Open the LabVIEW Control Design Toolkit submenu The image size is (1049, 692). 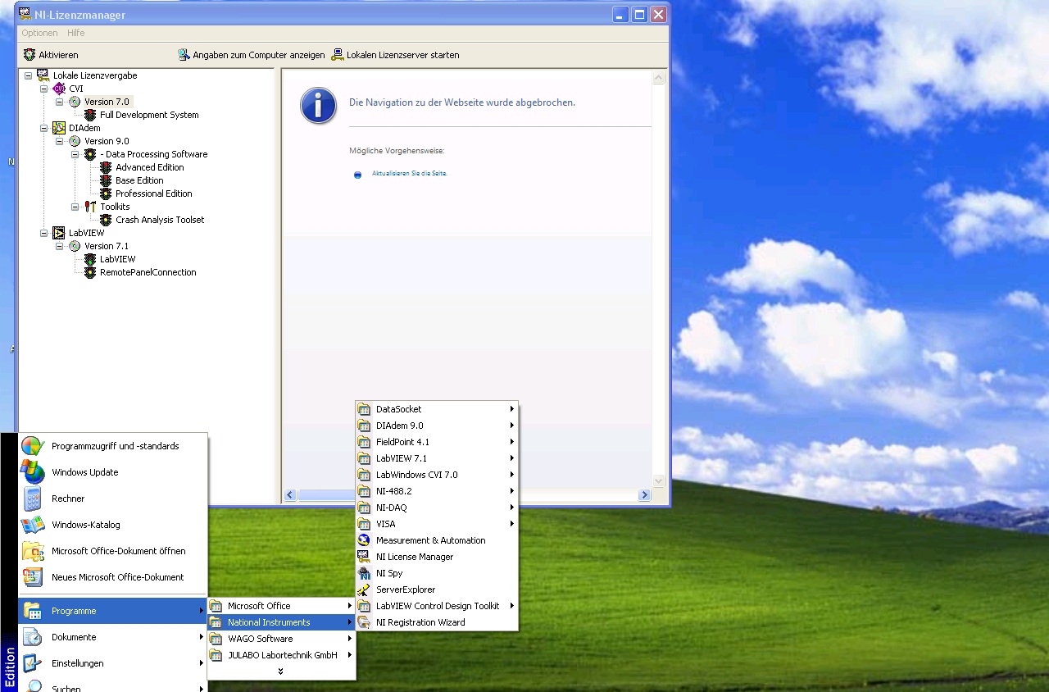coord(437,606)
